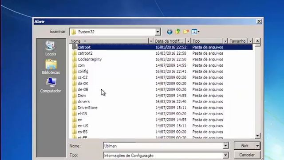Select the de-DE folder icon
The image size is (284, 160).
tap(74, 89)
